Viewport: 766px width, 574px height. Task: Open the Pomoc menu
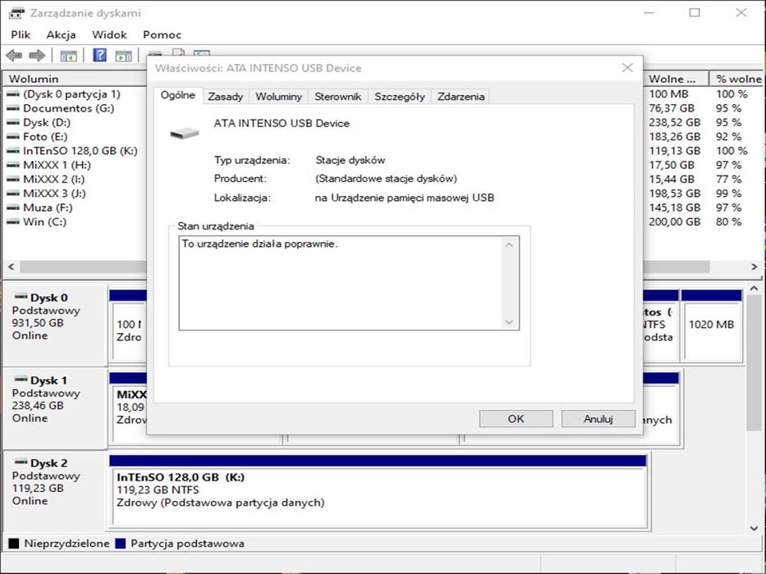pos(163,34)
